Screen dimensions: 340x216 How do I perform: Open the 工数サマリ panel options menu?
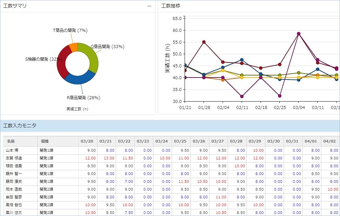click(x=149, y=6)
